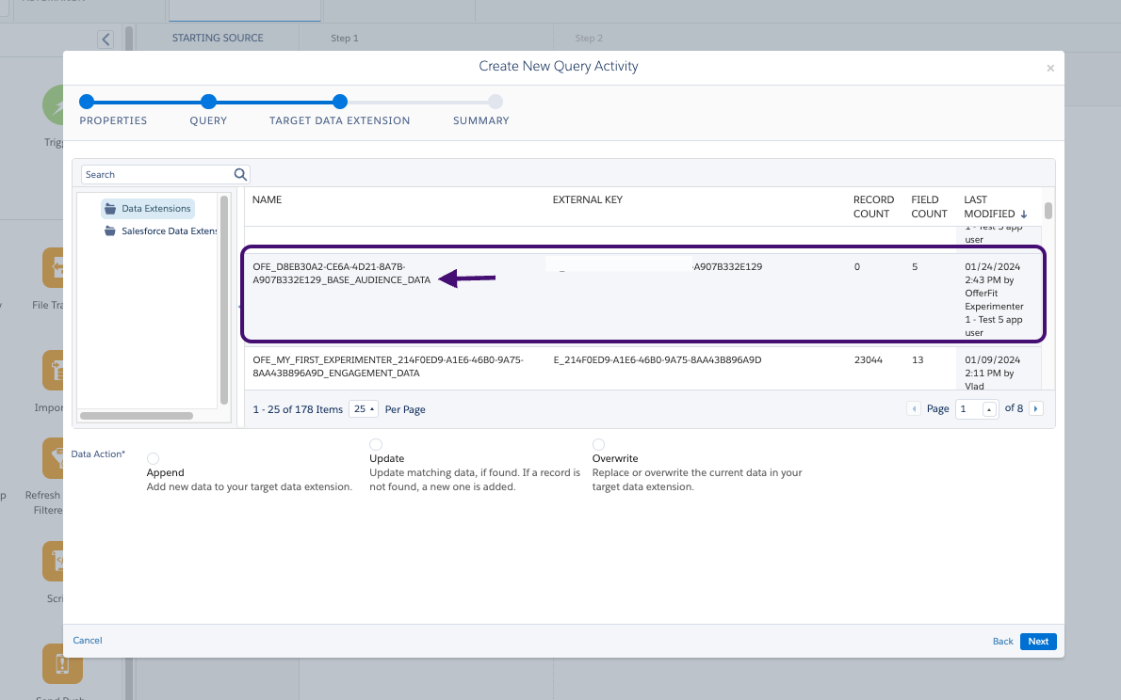Image resolution: width=1121 pixels, height=700 pixels.
Task: Collapse the left panel chevron
Action: tap(106, 40)
